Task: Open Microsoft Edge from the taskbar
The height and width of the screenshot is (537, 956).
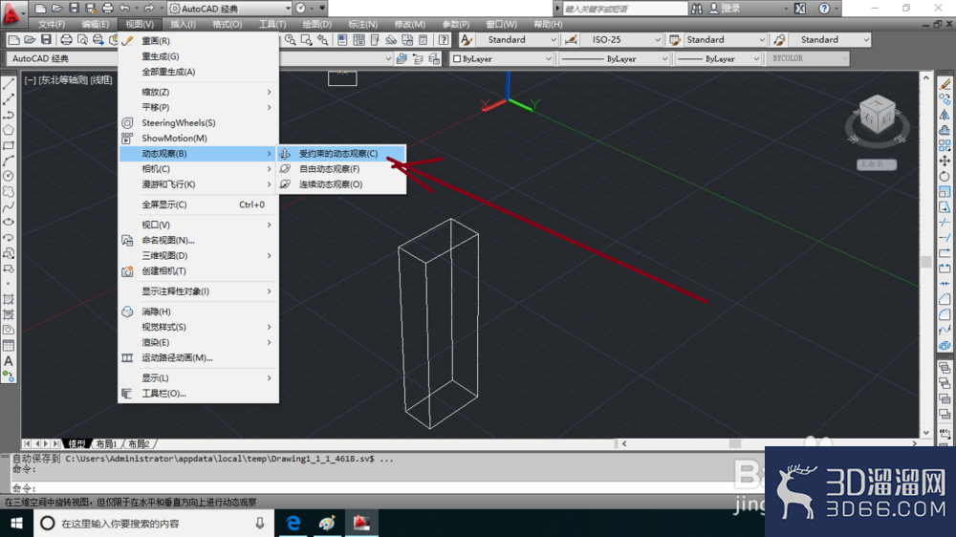Action: [x=293, y=523]
